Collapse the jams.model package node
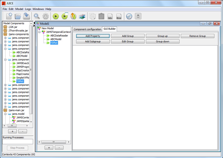Screen dimensions: 223x158 pyautogui.click(x=5, y=114)
